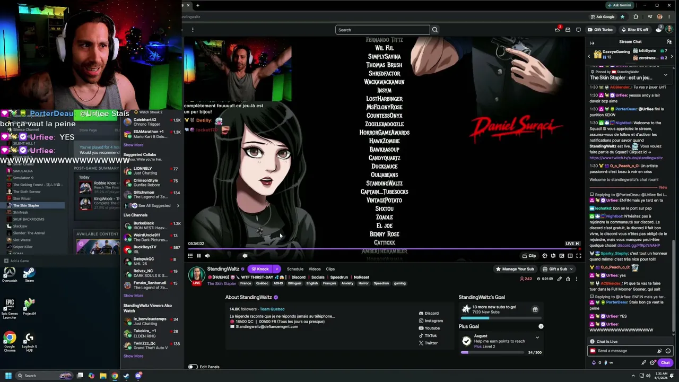The image size is (679, 382).
Task: Open The Skin Stapler game category link
Action: (x=222, y=283)
